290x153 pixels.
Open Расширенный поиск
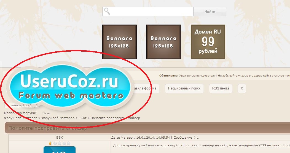click(184, 88)
